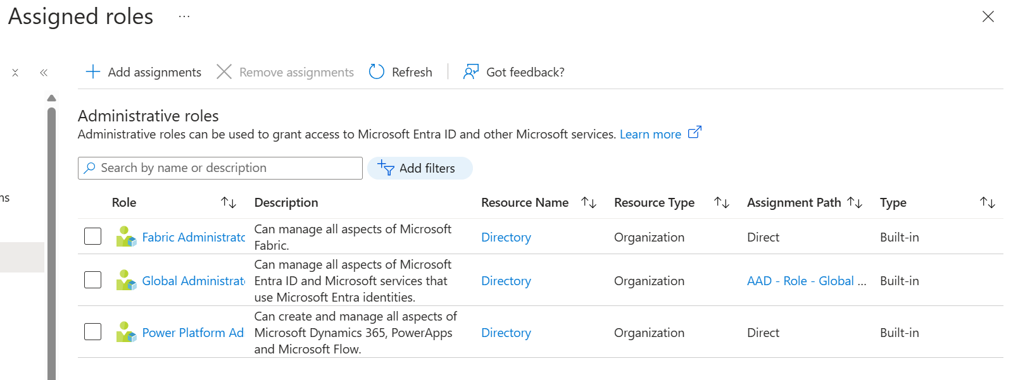Open the Directory link in the Global Administrator row
This screenshot has width=1018, height=380.
pos(506,281)
